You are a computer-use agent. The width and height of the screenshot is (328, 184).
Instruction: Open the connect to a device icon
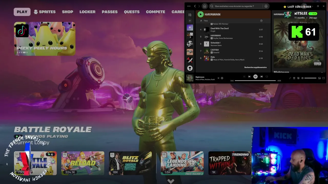(298, 78)
